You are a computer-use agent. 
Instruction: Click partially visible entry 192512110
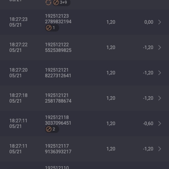[x=57, y=167]
